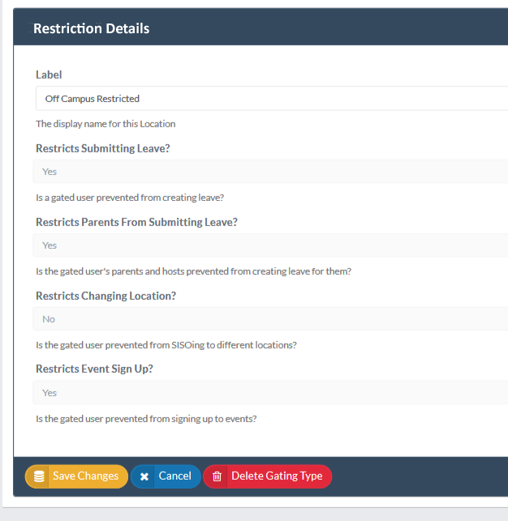Click the X icon on Cancel button
The image size is (508, 521).
pyautogui.click(x=144, y=476)
